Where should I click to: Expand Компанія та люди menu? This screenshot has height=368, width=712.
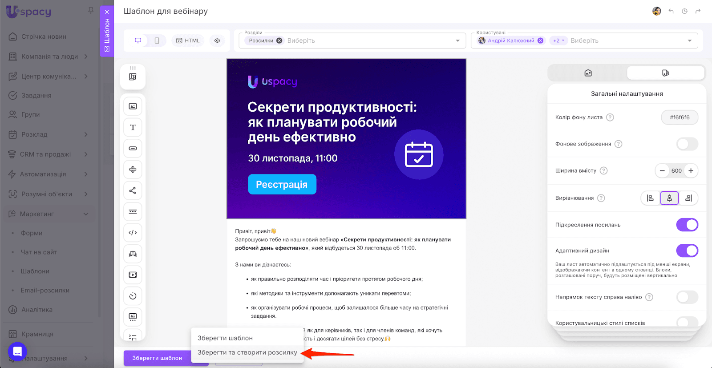pyautogui.click(x=86, y=57)
